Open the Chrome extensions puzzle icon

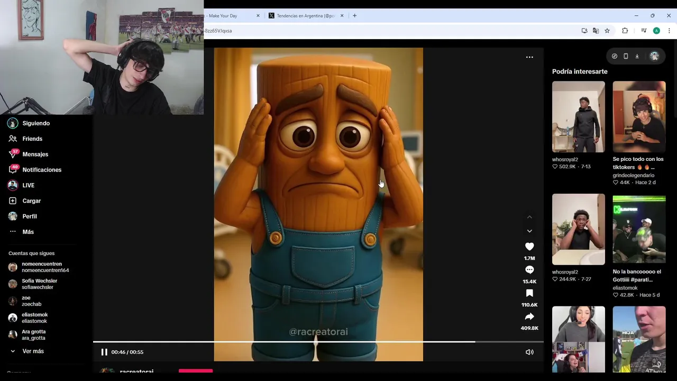[x=625, y=31]
